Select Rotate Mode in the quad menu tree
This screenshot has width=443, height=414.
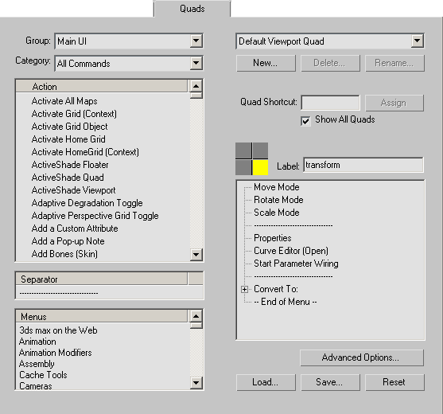click(x=278, y=200)
